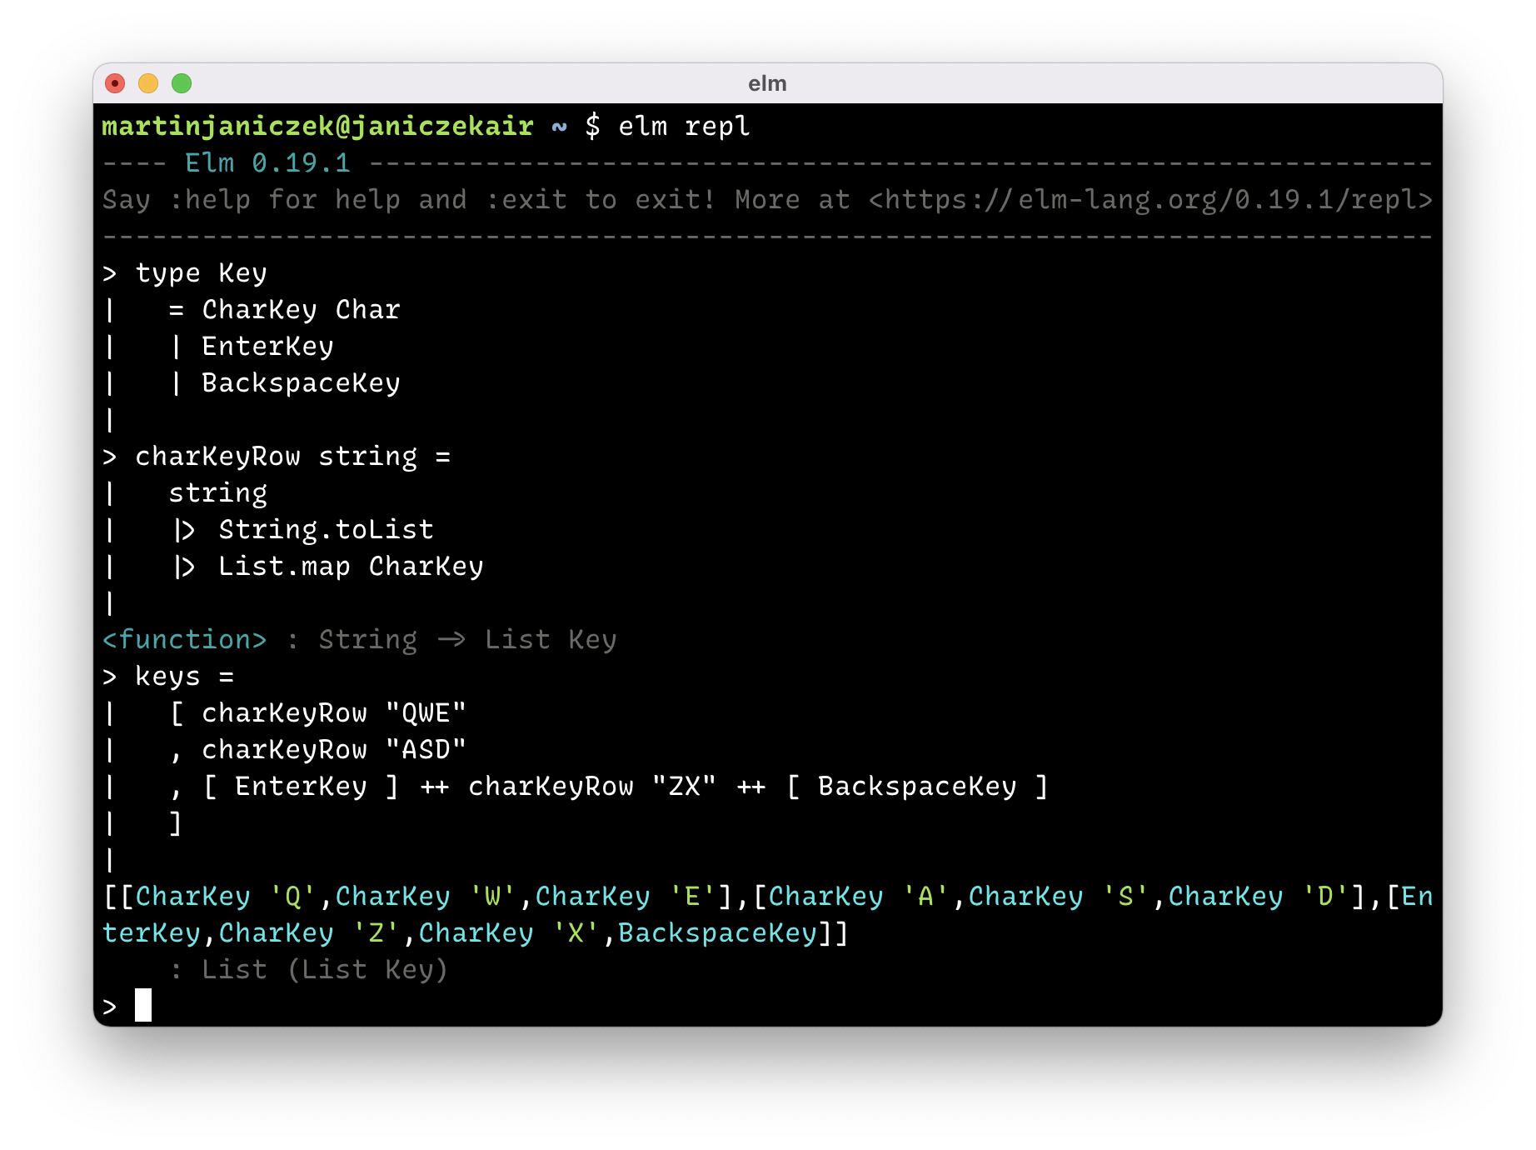
Task: Click ':help' in the help message
Action: (209, 200)
